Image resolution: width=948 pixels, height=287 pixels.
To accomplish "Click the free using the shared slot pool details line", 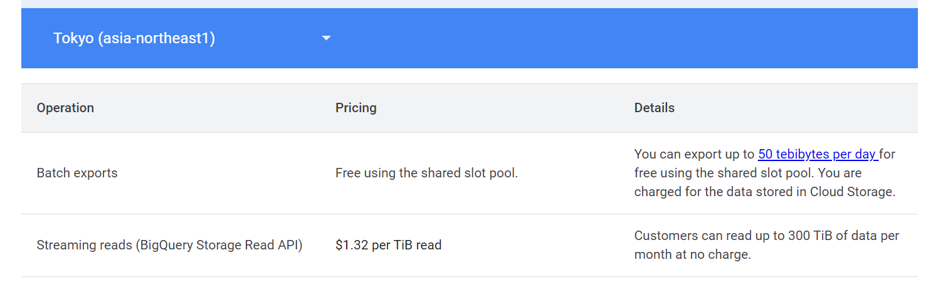I will pyautogui.click(x=748, y=173).
